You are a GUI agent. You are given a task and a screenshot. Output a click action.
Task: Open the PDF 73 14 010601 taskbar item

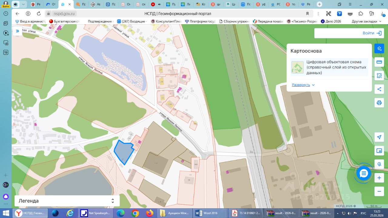pyautogui.click(x=246, y=213)
